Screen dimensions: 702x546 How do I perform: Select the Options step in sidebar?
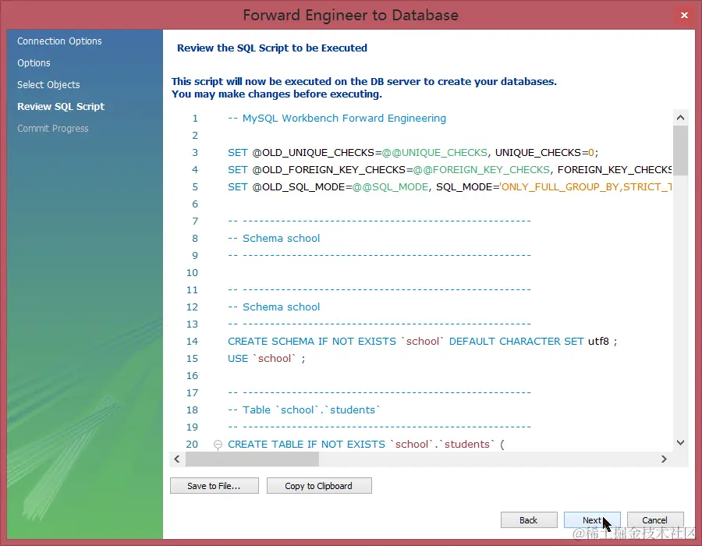coord(34,63)
